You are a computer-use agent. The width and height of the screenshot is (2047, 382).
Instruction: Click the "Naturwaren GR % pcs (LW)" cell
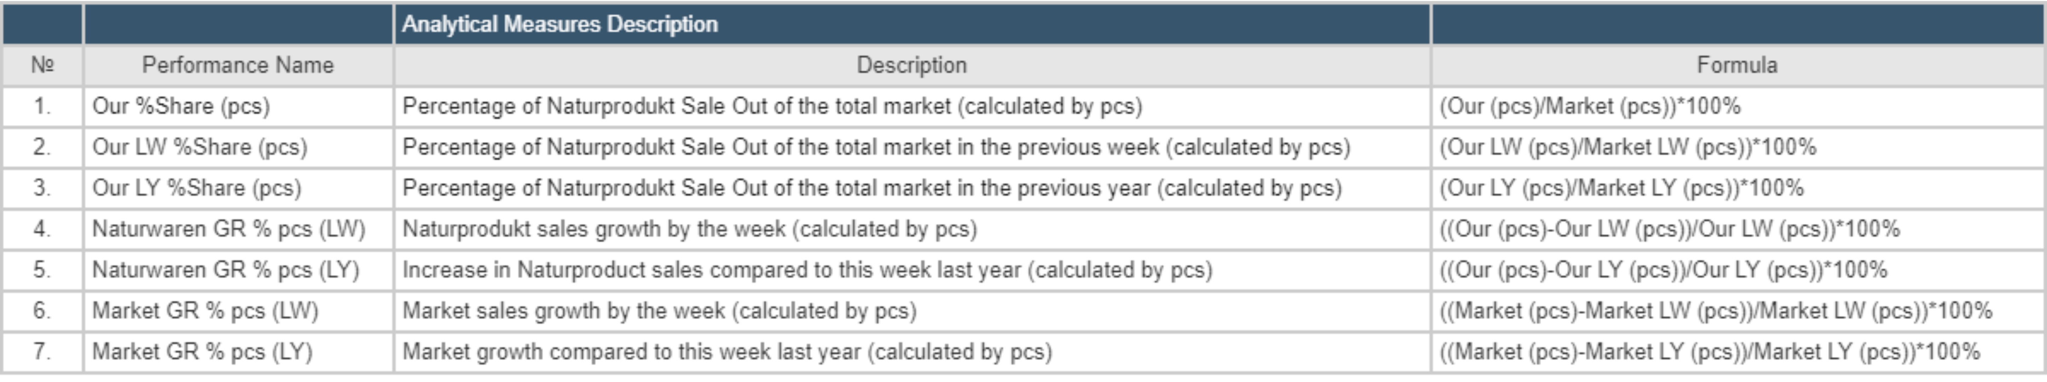[229, 229]
